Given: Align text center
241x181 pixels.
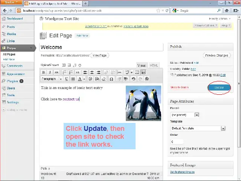Looking at the screenshot, I should point(92,72).
